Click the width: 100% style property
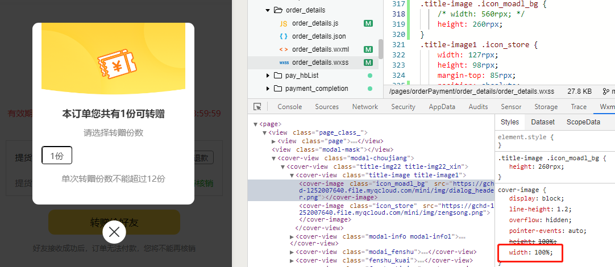The height and width of the screenshot is (267, 615). tap(531, 252)
